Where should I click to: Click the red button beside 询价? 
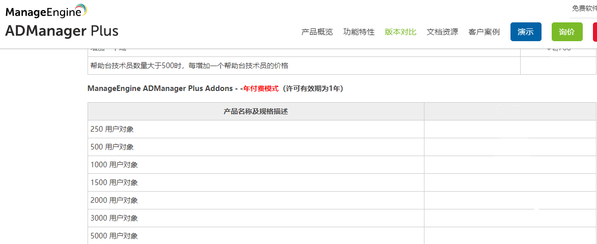[x=595, y=32]
